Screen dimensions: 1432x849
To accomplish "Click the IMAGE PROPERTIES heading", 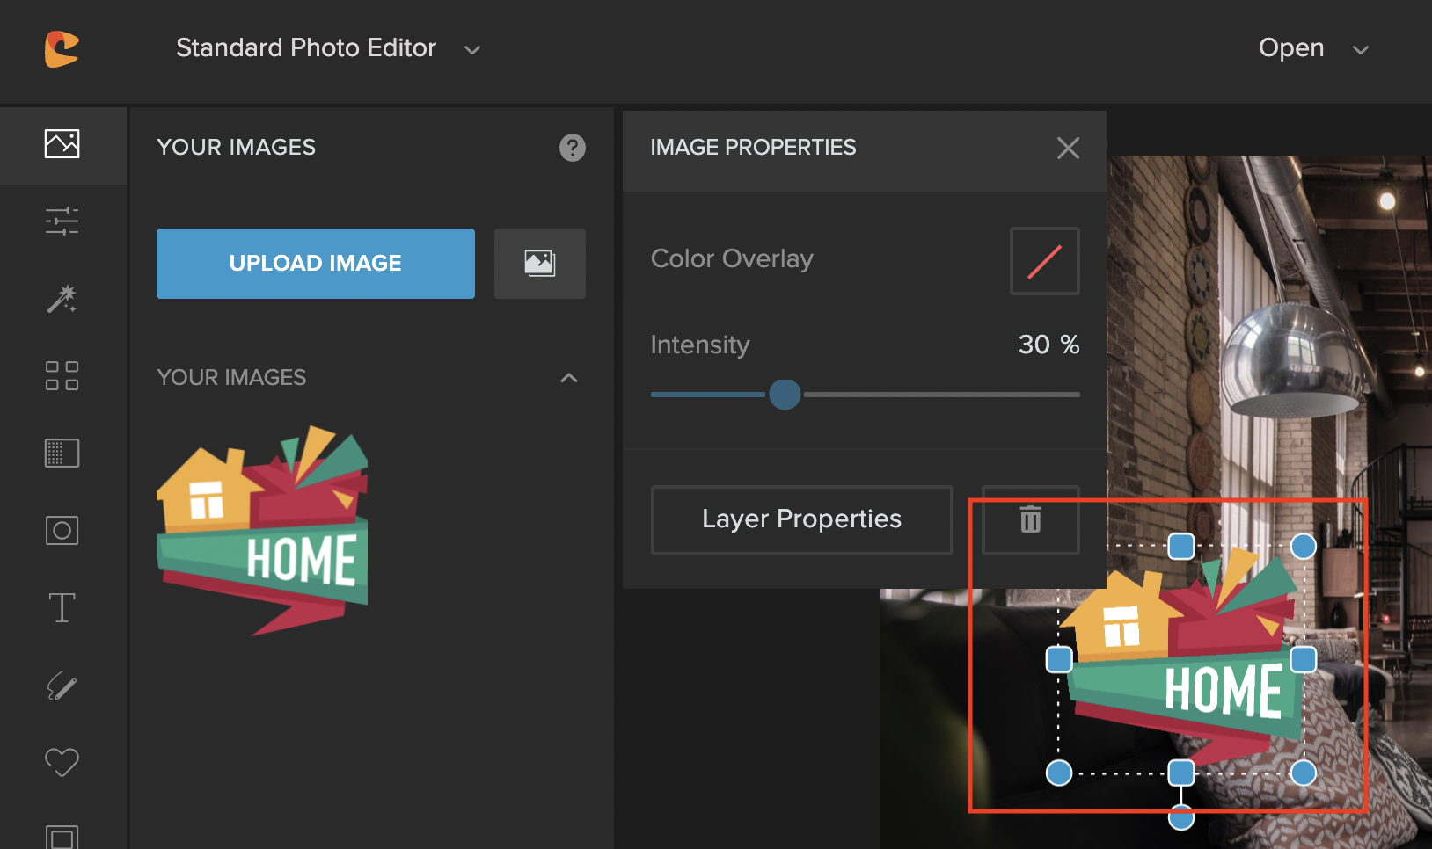I will [753, 148].
